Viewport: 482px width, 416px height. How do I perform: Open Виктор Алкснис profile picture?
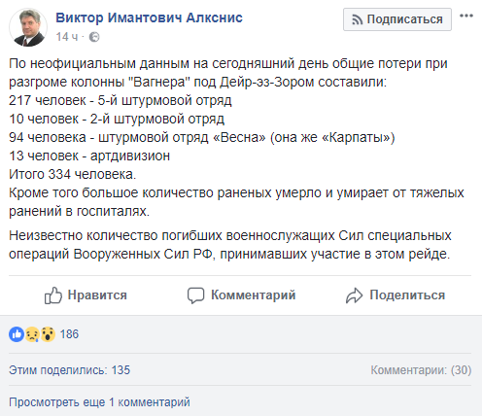[x=28, y=27]
